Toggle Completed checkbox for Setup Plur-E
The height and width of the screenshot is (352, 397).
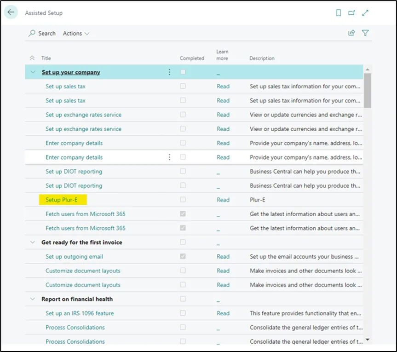click(x=183, y=200)
